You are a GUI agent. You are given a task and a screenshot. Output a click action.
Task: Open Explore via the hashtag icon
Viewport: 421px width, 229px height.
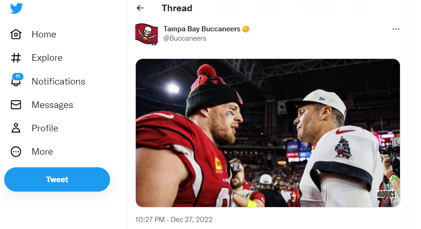pyautogui.click(x=16, y=58)
